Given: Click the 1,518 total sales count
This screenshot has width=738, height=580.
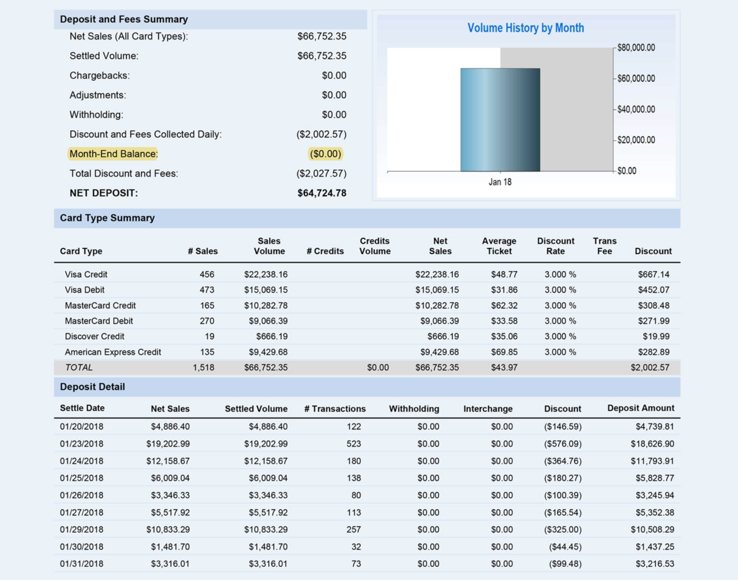Looking at the screenshot, I should [x=203, y=368].
